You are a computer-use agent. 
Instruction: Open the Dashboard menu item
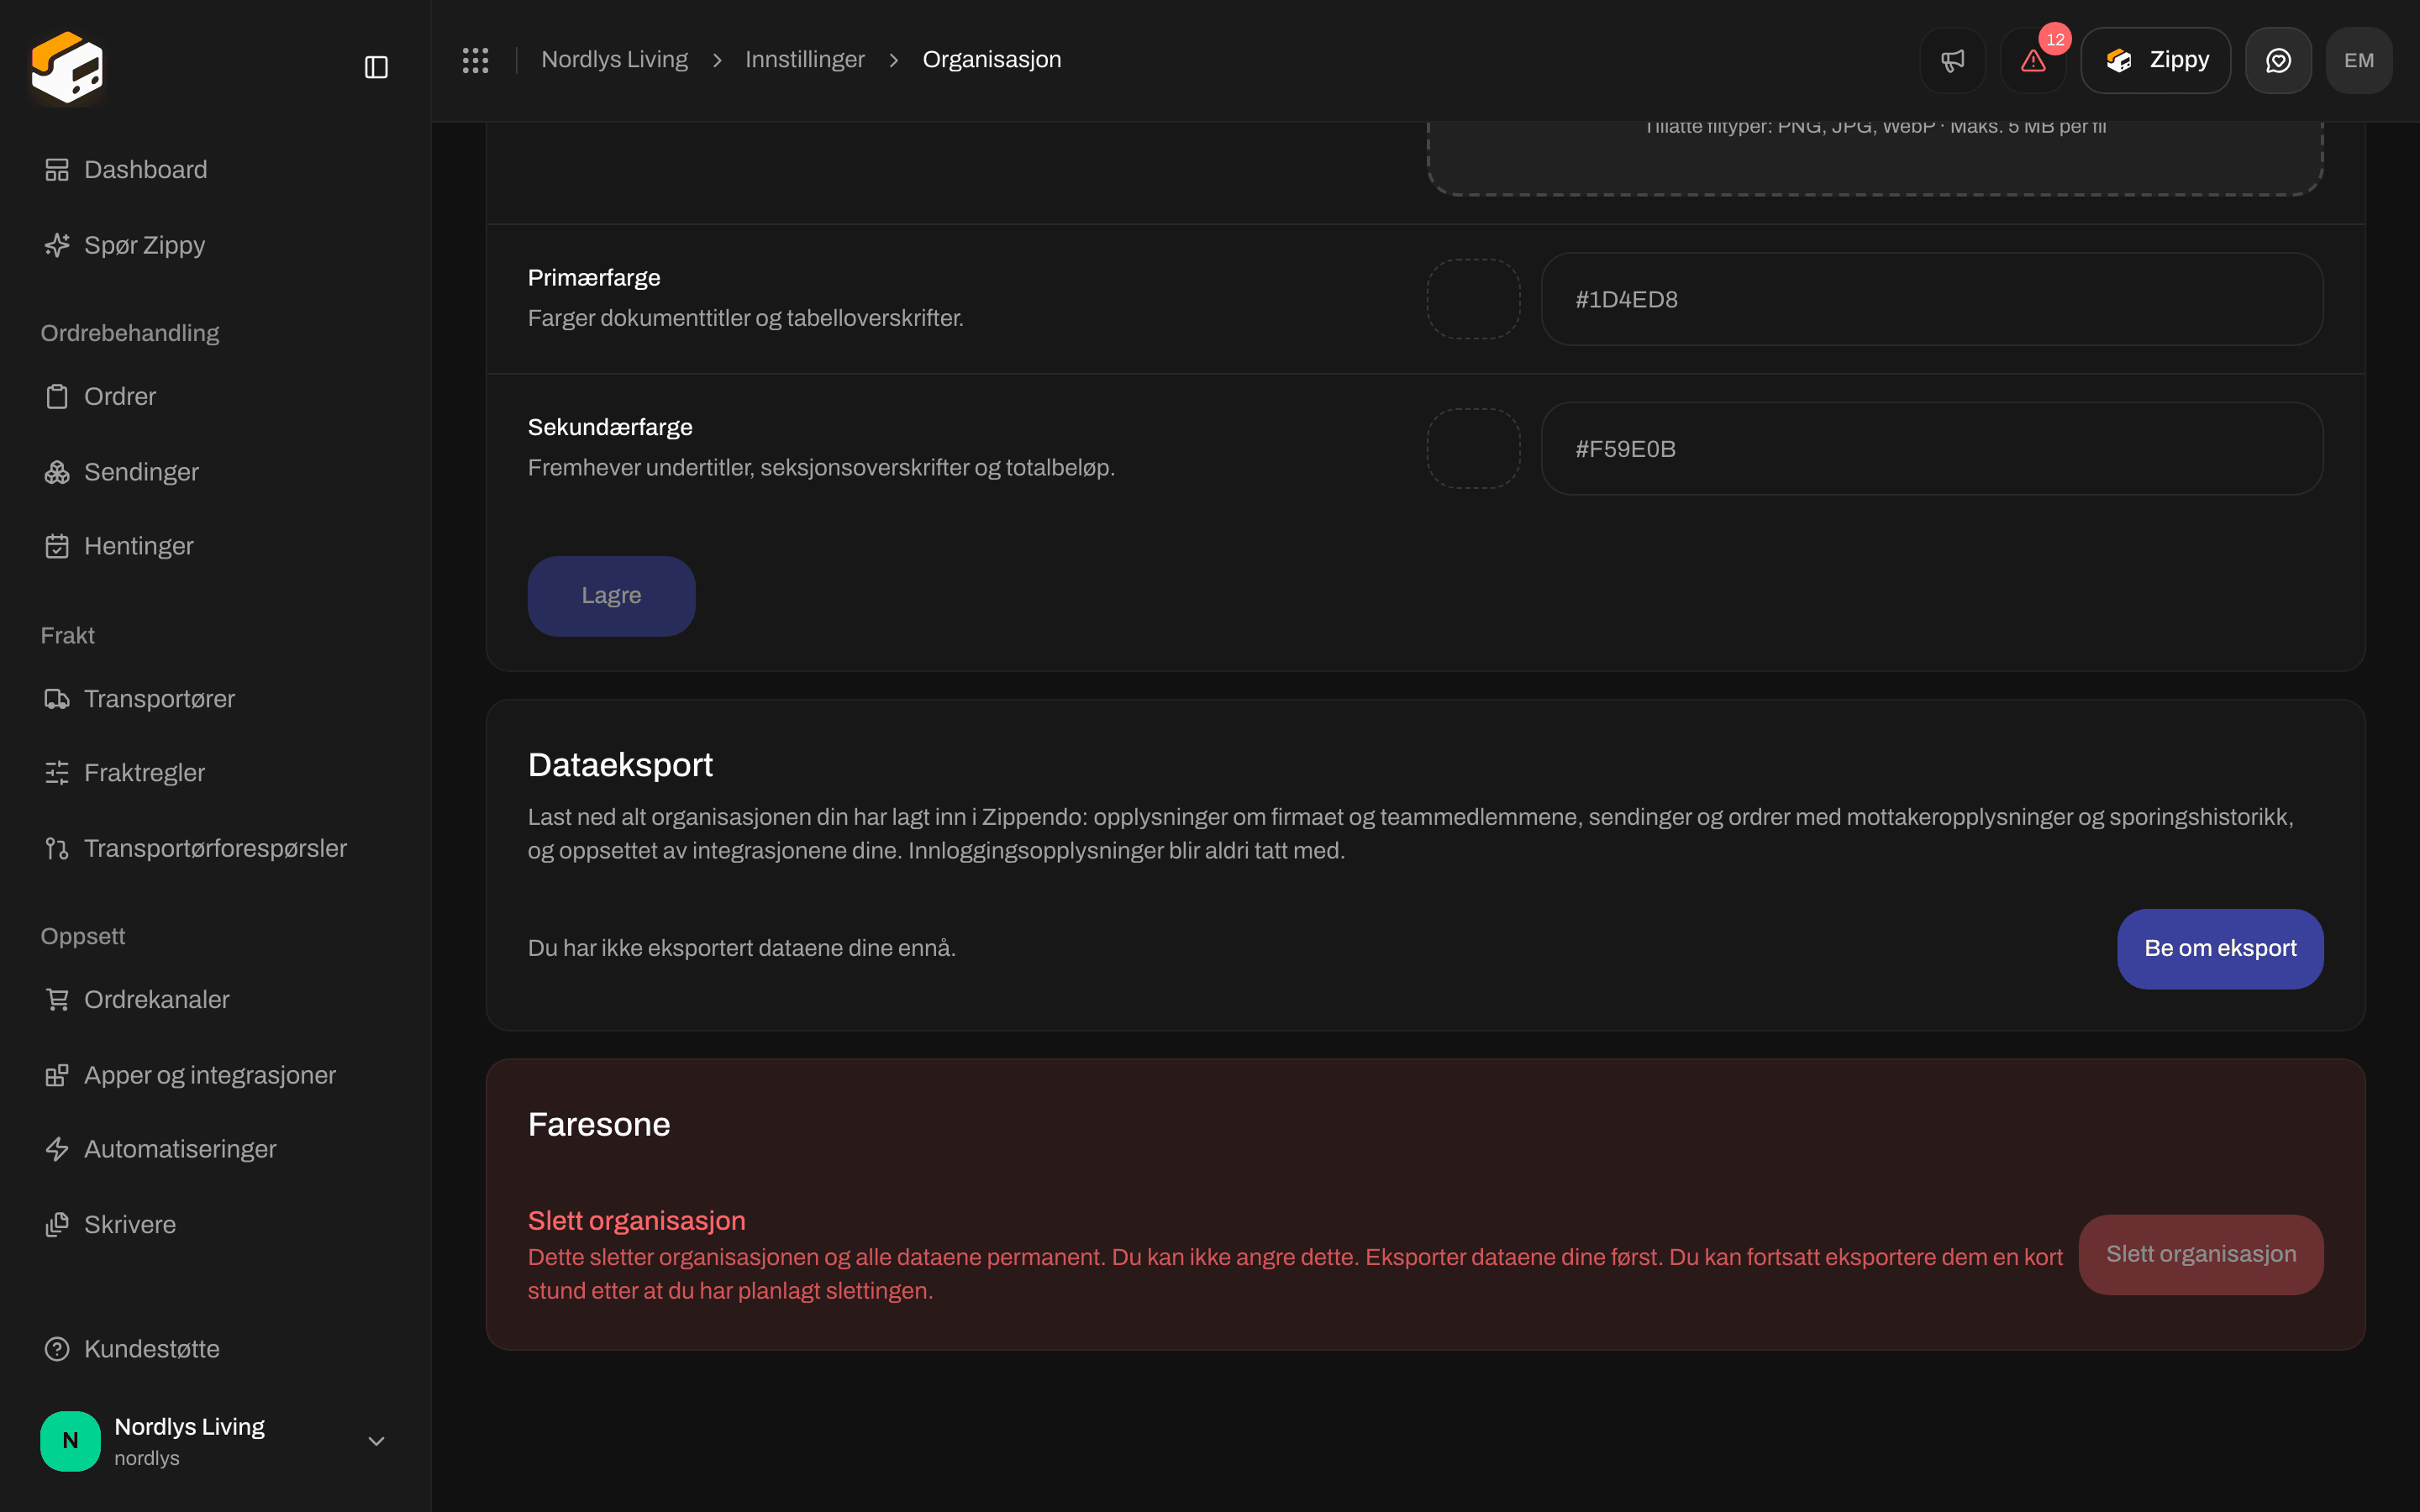215,170
